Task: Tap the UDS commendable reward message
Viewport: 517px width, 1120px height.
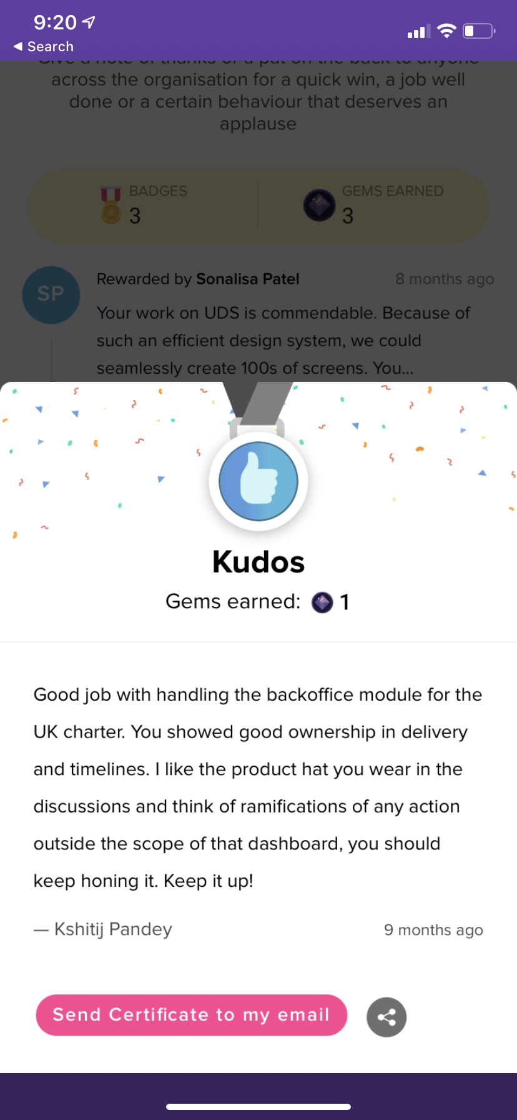Action: coord(283,341)
